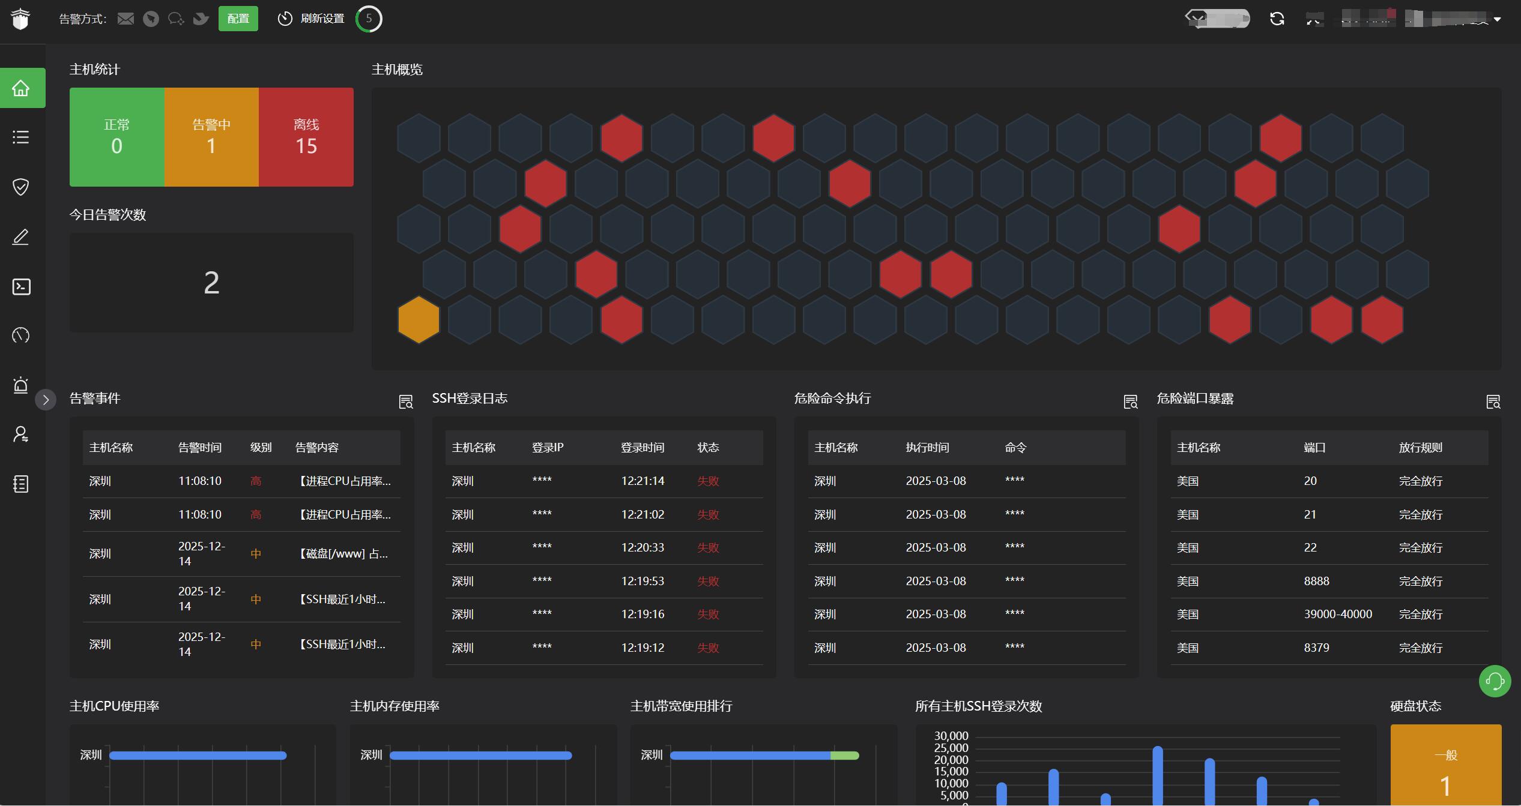
Task: Click the refresh icon in top bar
Action: 1277,19
